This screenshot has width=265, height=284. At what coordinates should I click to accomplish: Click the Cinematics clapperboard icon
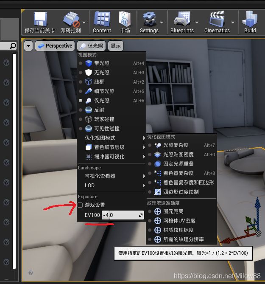click(x=217, y=19)
